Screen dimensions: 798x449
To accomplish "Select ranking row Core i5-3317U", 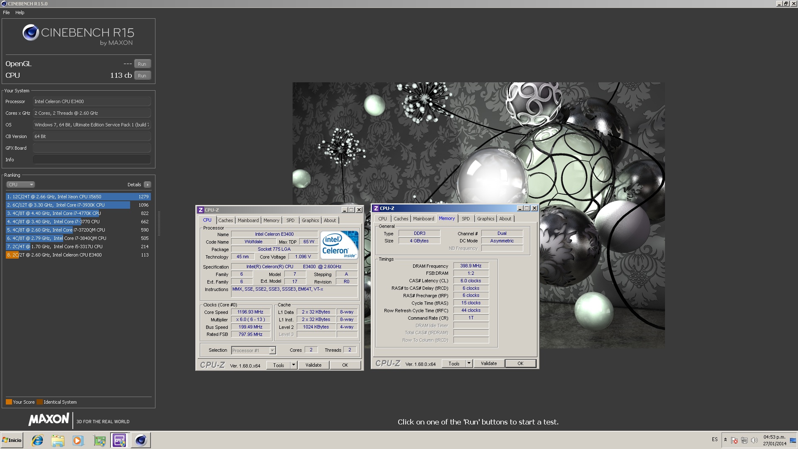I will pyautogui.click(x=78, y=247).
